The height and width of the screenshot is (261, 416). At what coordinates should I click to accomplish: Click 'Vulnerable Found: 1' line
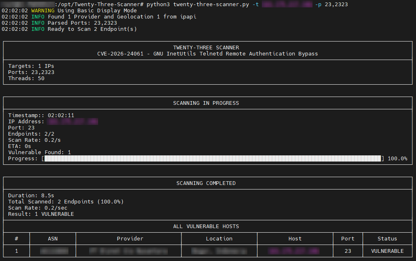[x=40, y=152]
